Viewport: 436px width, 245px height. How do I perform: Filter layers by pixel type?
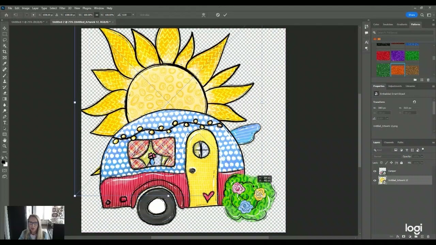click(396, 150)
